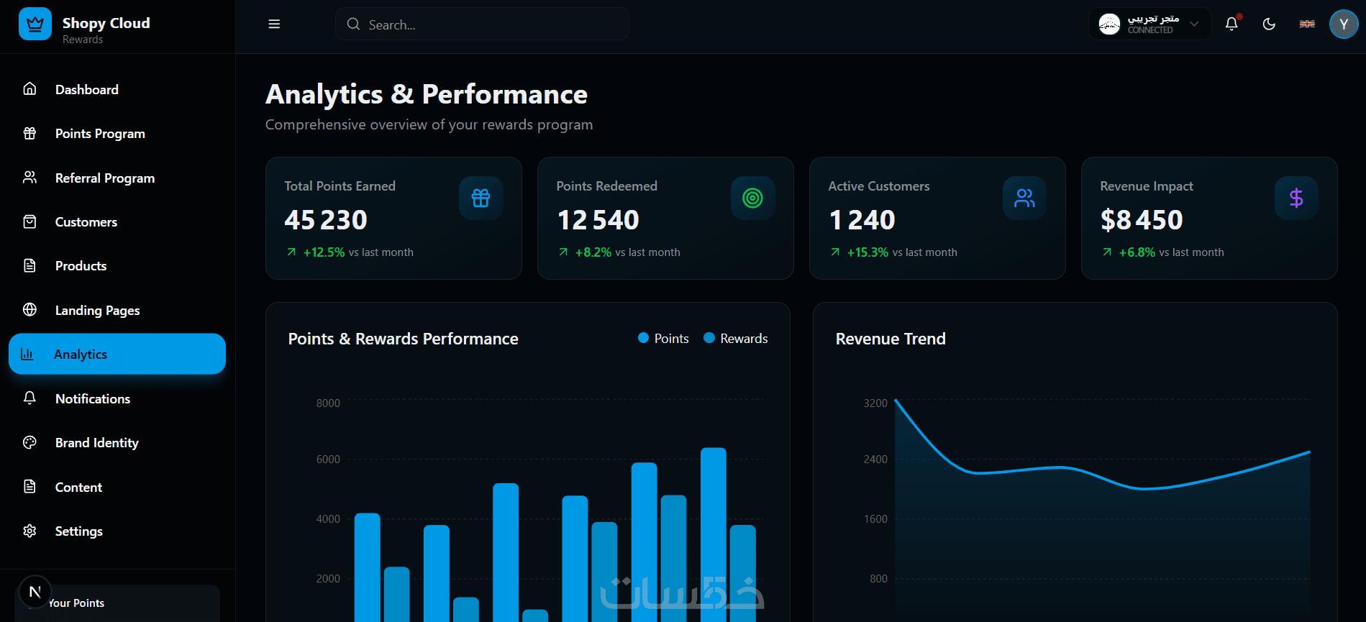The height and width of the screenshot is (622, 1366).
Task: Open the user avatar Y menu
Action: click(x=1344, y=24)
